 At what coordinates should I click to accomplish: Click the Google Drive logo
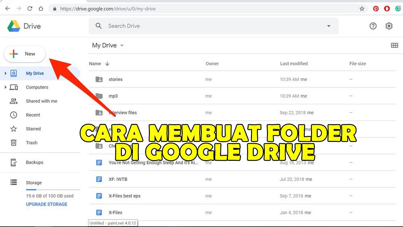(x=14, y=26)
